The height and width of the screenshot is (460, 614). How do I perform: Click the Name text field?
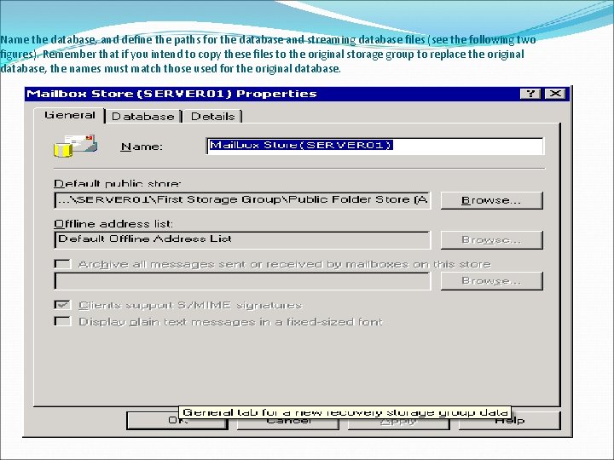point(375,146)
